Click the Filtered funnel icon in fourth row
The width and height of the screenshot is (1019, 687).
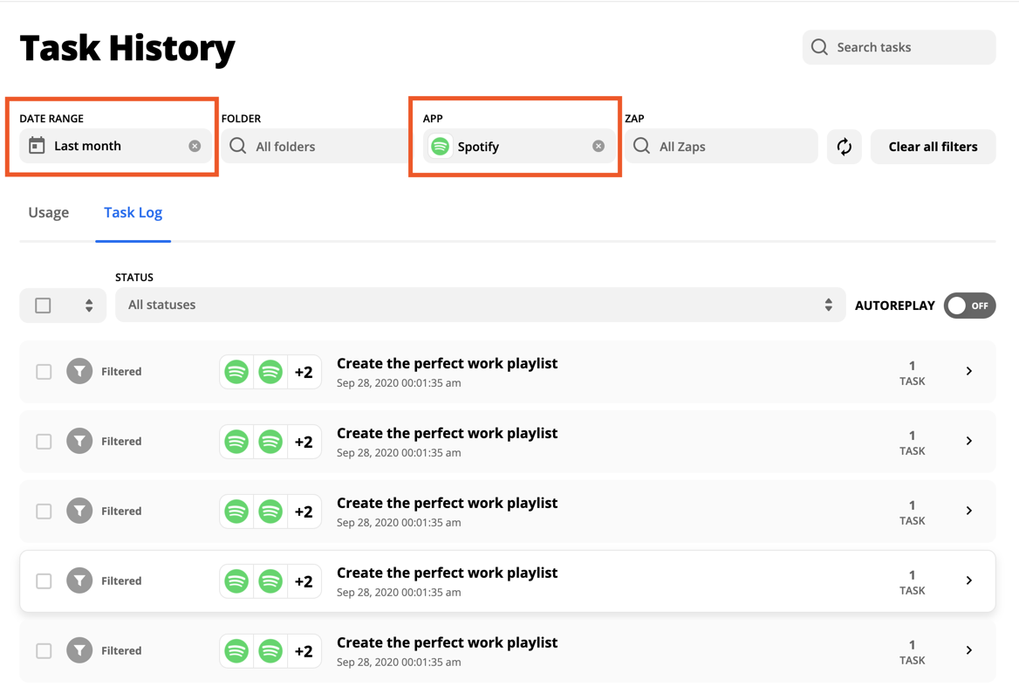[79, 581]
